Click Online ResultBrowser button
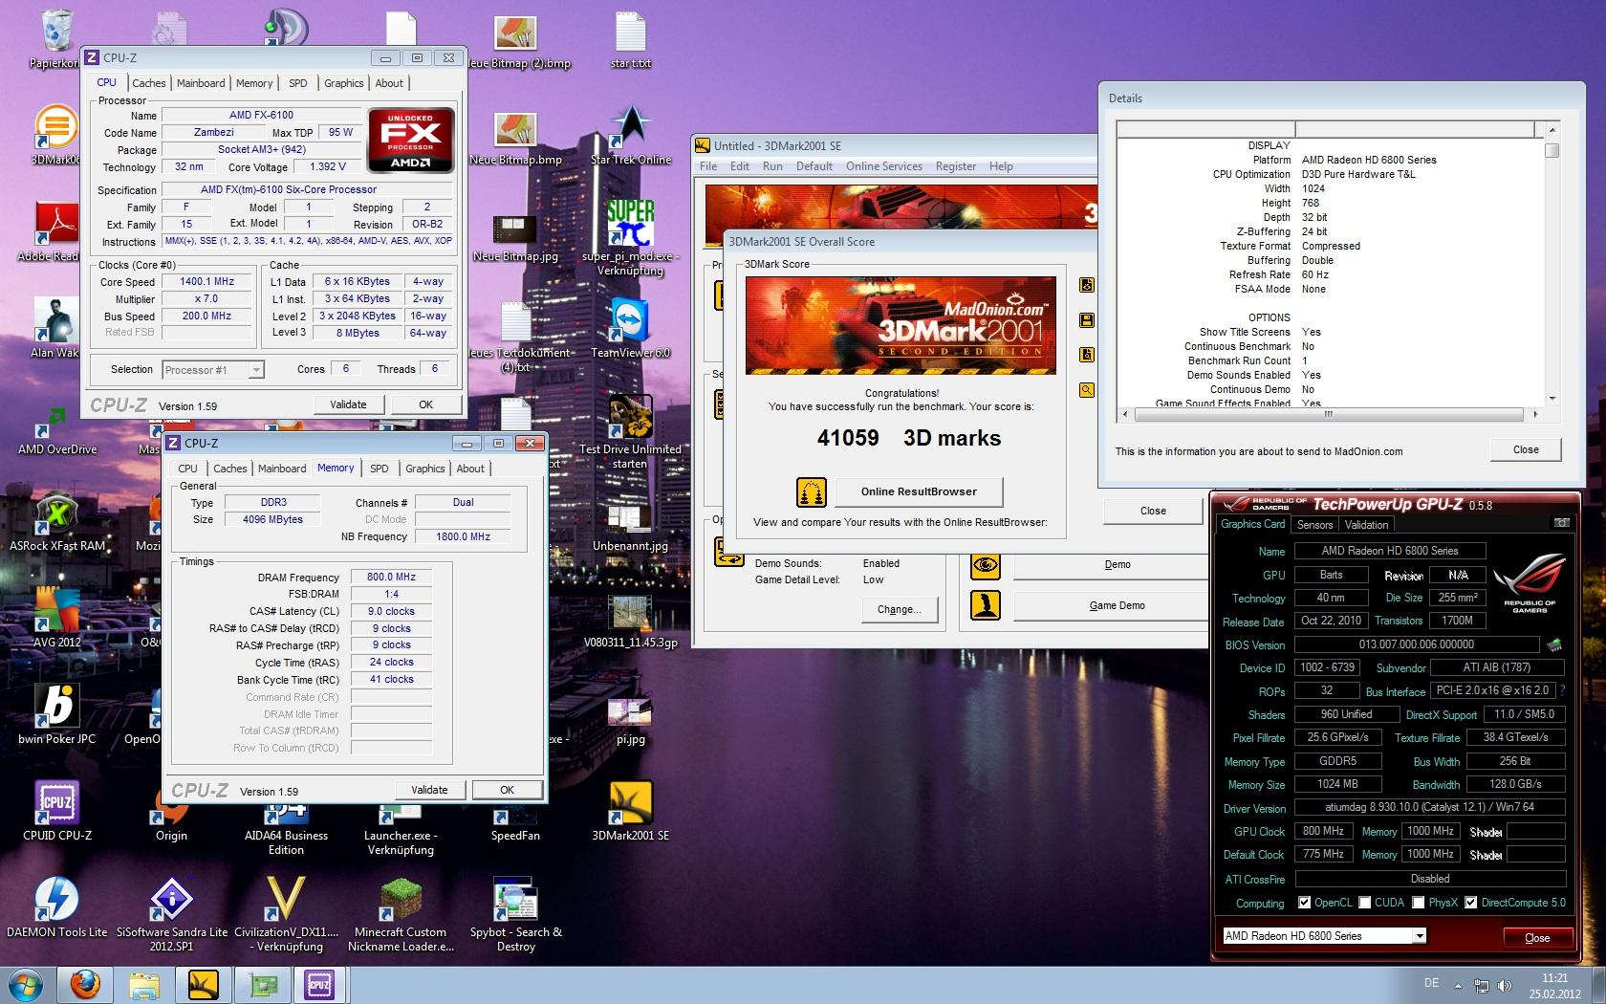Image resolution: width=1606 pixels, height=1004 pixels. 919,491
